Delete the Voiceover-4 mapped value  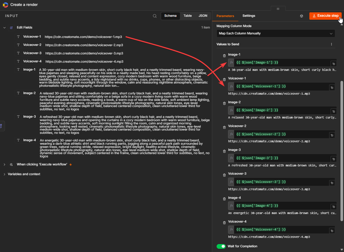tap(224, 223)
